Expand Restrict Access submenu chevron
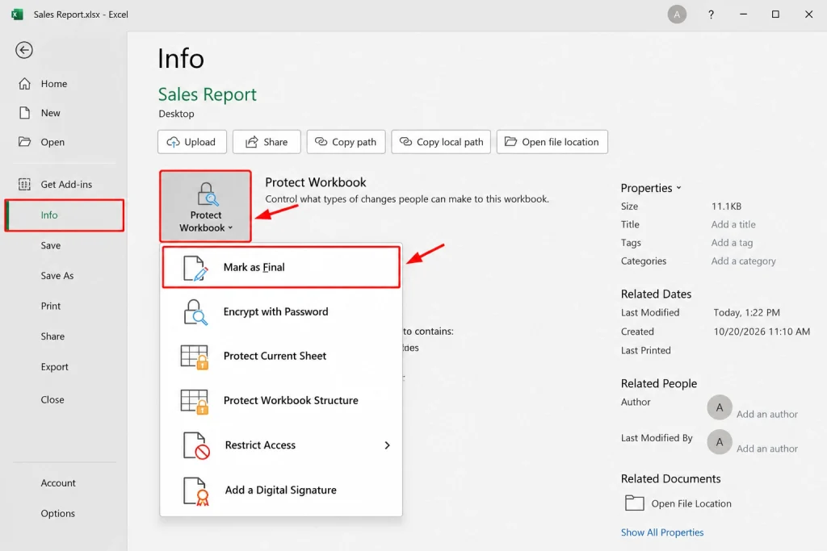Screen dimensions: 827x551 click(387, 445)
